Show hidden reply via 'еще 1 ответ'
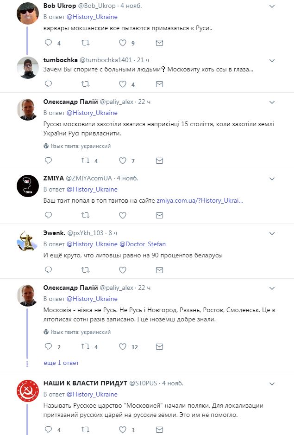The height and width of the screenshot is (435, 294). 61,363
